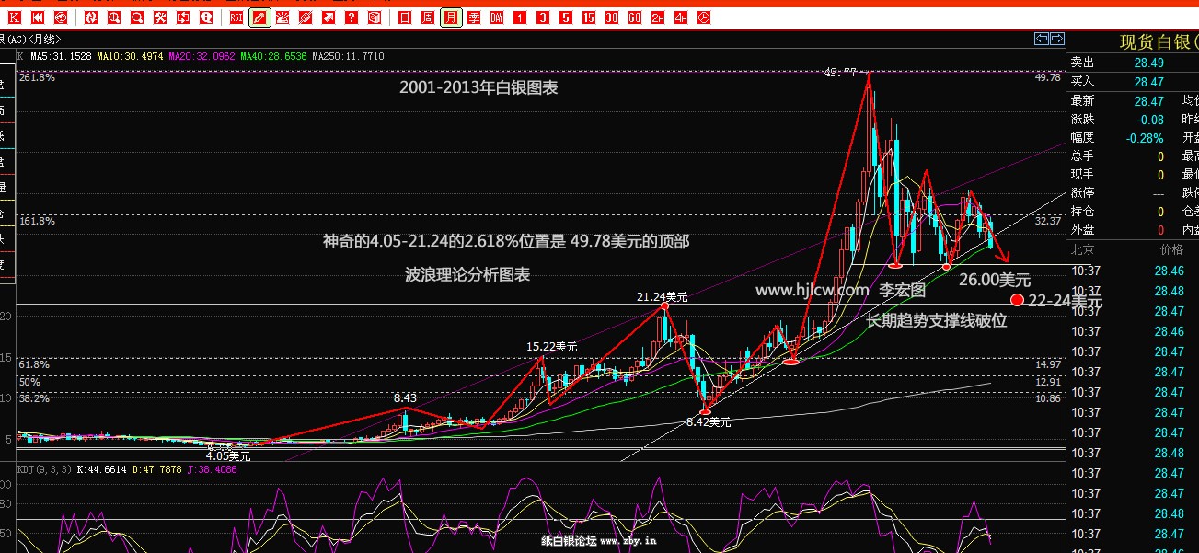Select the 2H period button

(658, 17)
